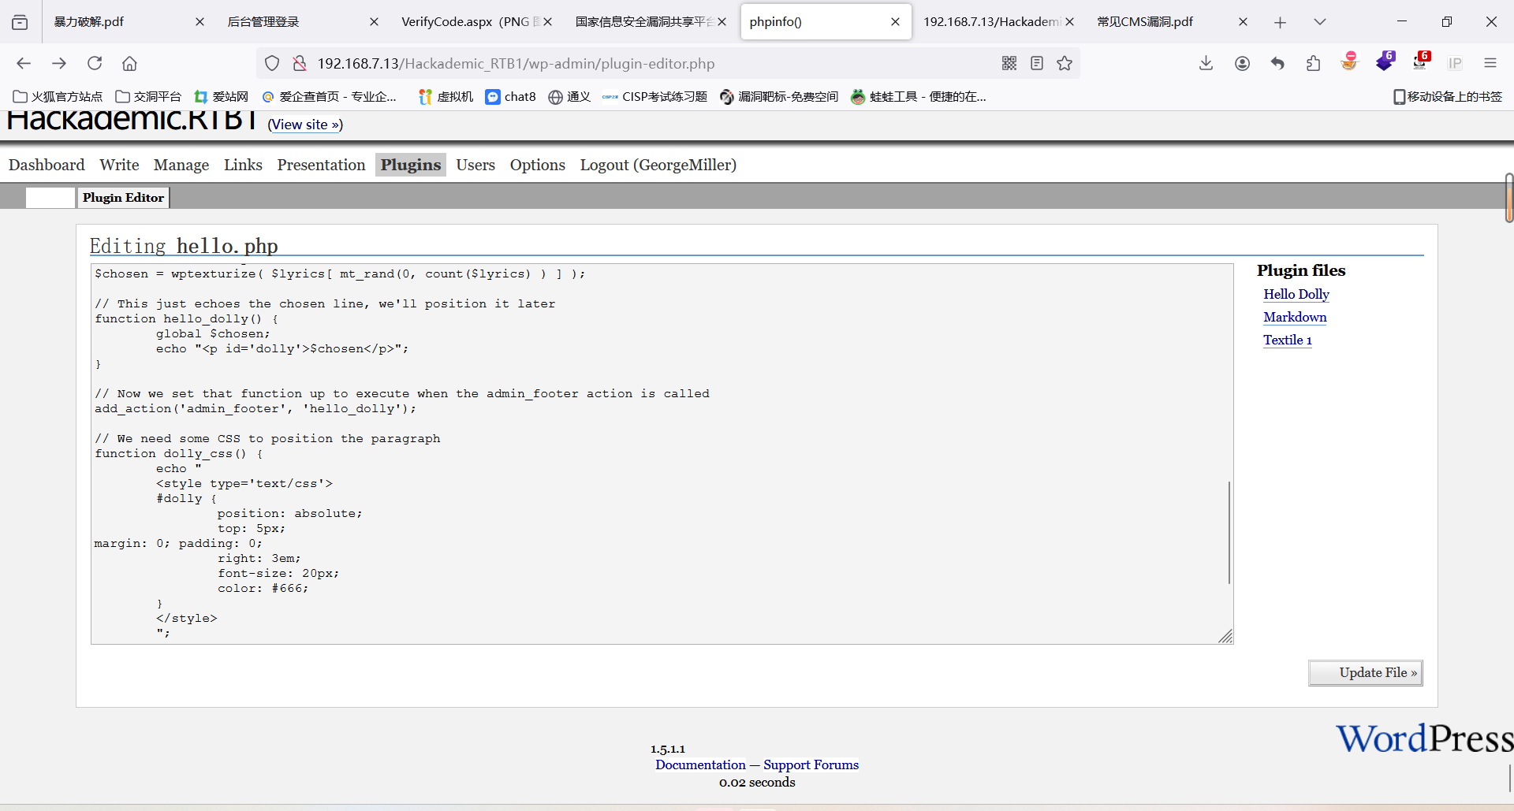Screen dimensions: 1514x811
Task: Click the View site link
Action: click(305, 125)
